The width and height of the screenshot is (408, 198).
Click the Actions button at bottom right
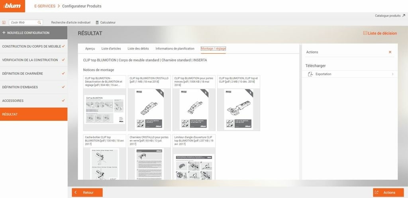pyautogui.click(x=388, y=192)
